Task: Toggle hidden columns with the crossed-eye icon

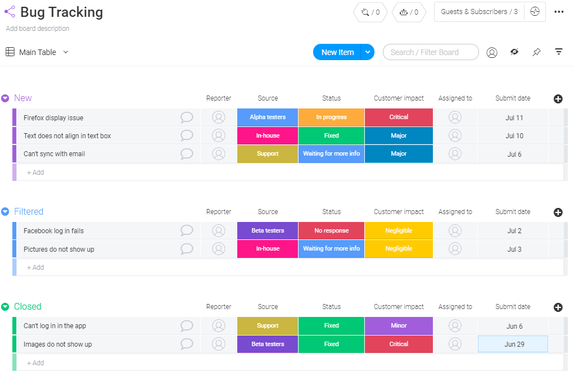Action: click(514, 52)
